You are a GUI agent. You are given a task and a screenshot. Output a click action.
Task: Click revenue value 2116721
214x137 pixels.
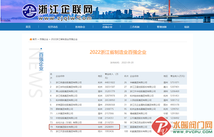[x=109, y=122]
